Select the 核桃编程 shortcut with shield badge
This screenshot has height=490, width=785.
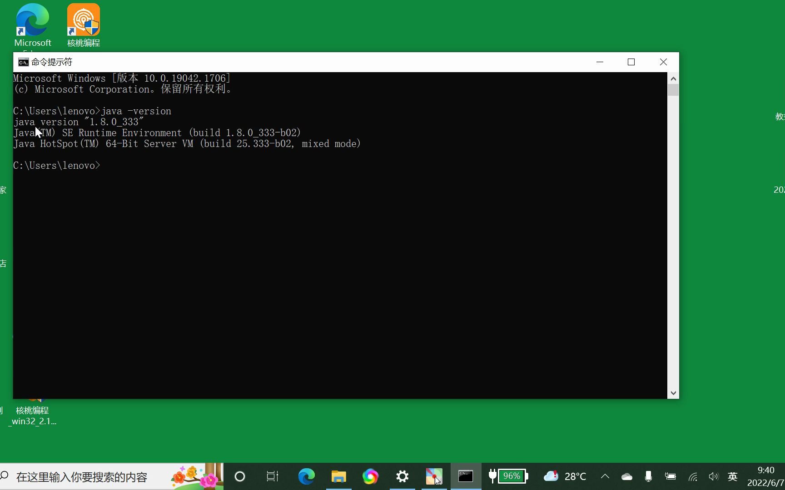(84, 25)
